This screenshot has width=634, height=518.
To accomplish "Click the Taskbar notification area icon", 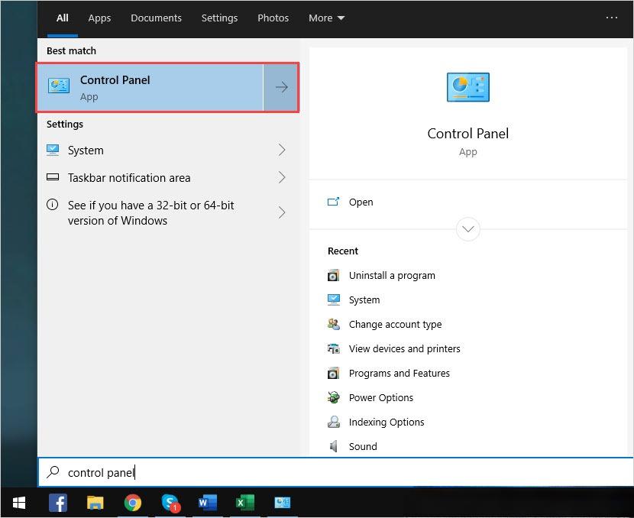I will click(53, 177).
